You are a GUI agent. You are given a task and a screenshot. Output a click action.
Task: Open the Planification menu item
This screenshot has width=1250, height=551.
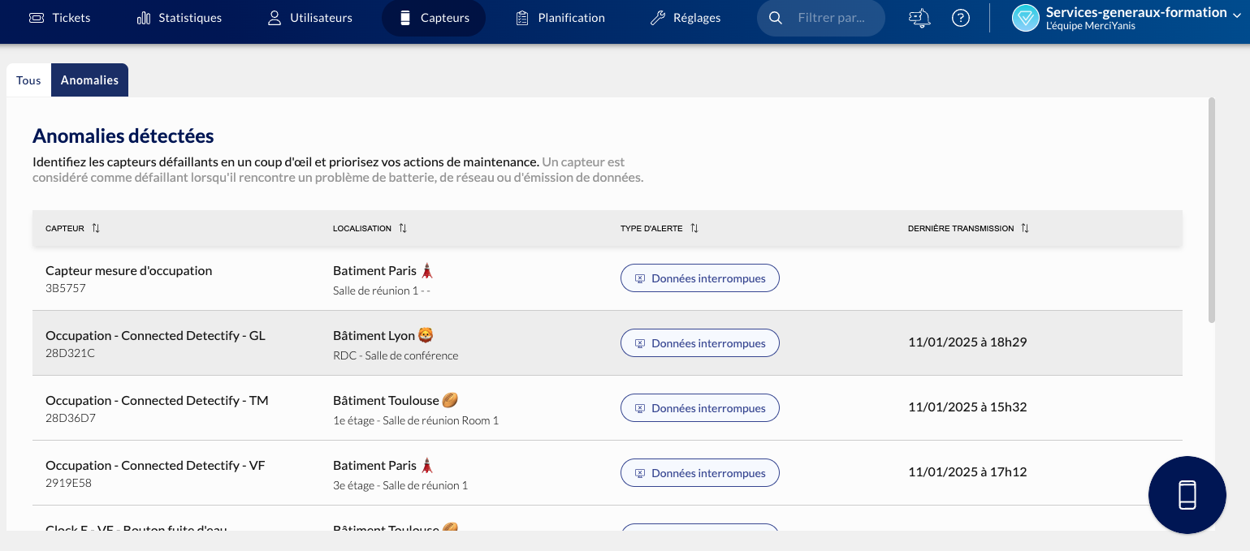[x=560, y=18]
